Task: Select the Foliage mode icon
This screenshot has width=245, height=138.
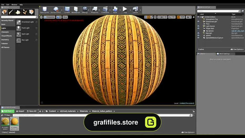Action: click(24, 12)
